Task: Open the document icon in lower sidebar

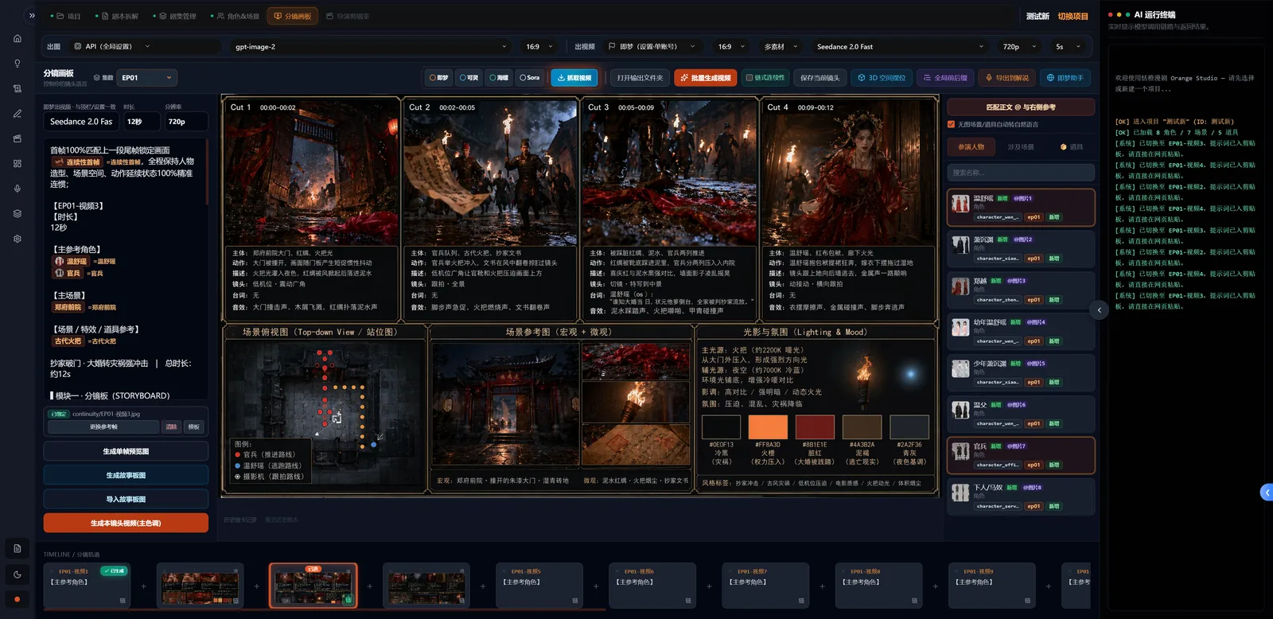Action: coord(18,548)
